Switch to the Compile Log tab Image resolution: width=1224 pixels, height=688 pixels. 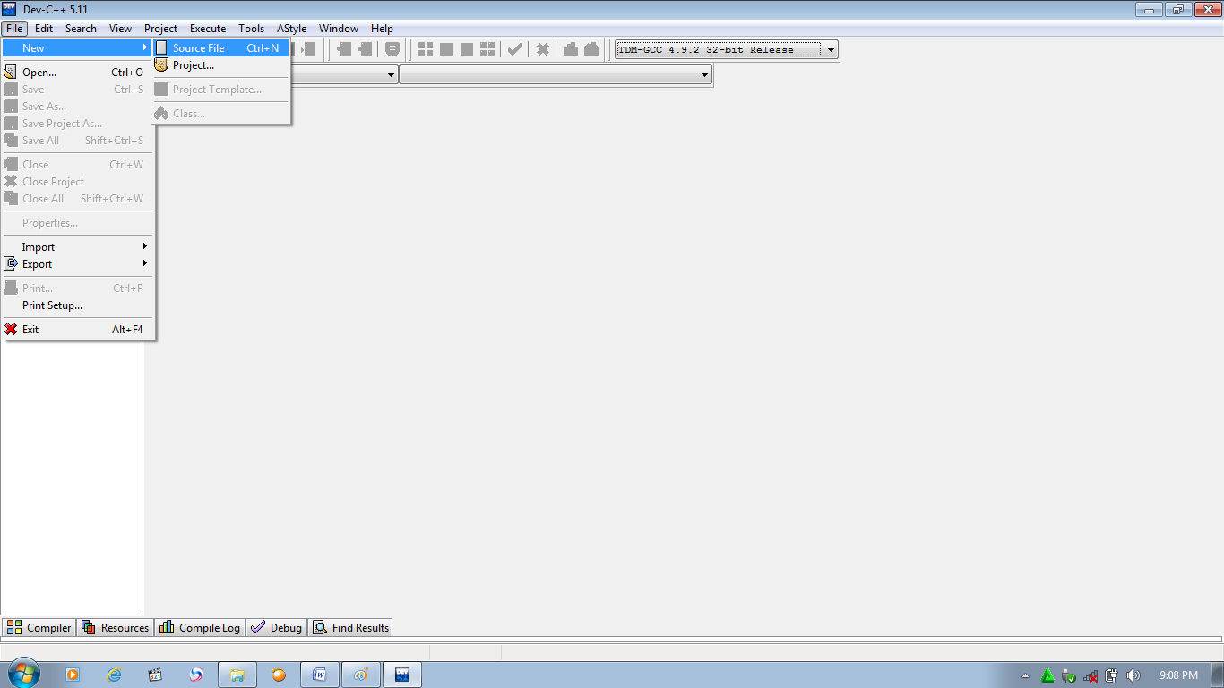pos(199,627)
